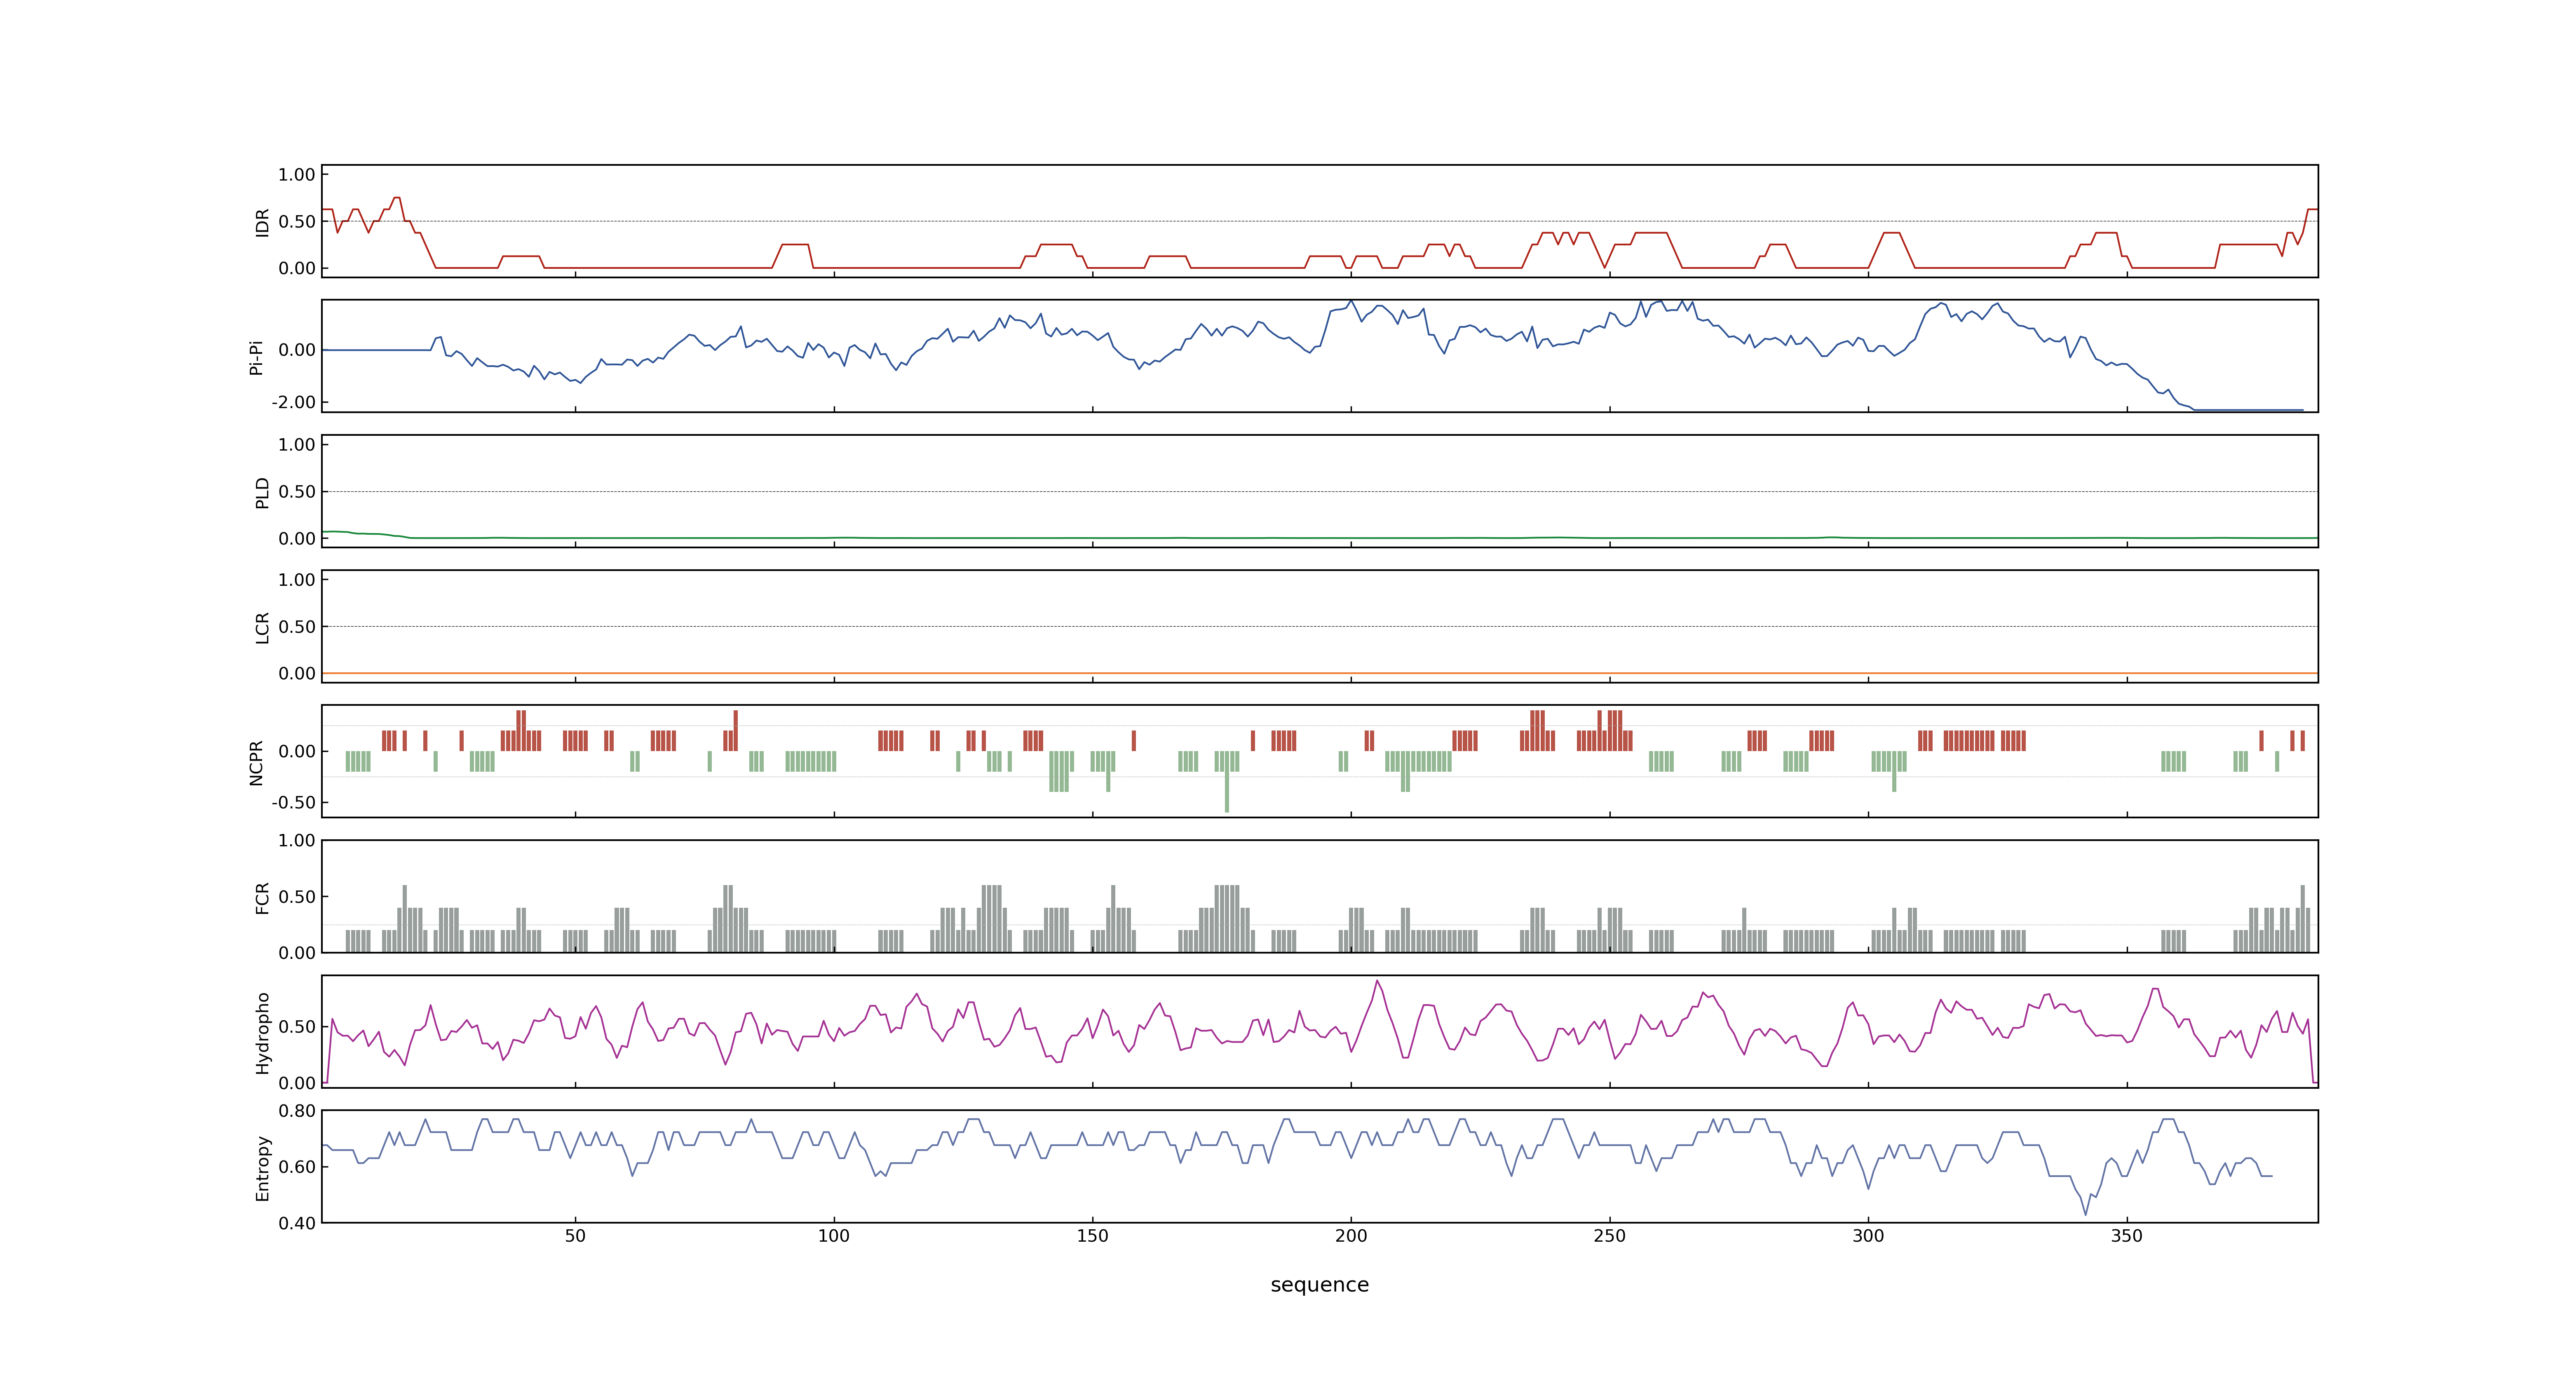2576x1374 pixels.
Task: Click the x-axis tick label 300
Action: 1868,1236
